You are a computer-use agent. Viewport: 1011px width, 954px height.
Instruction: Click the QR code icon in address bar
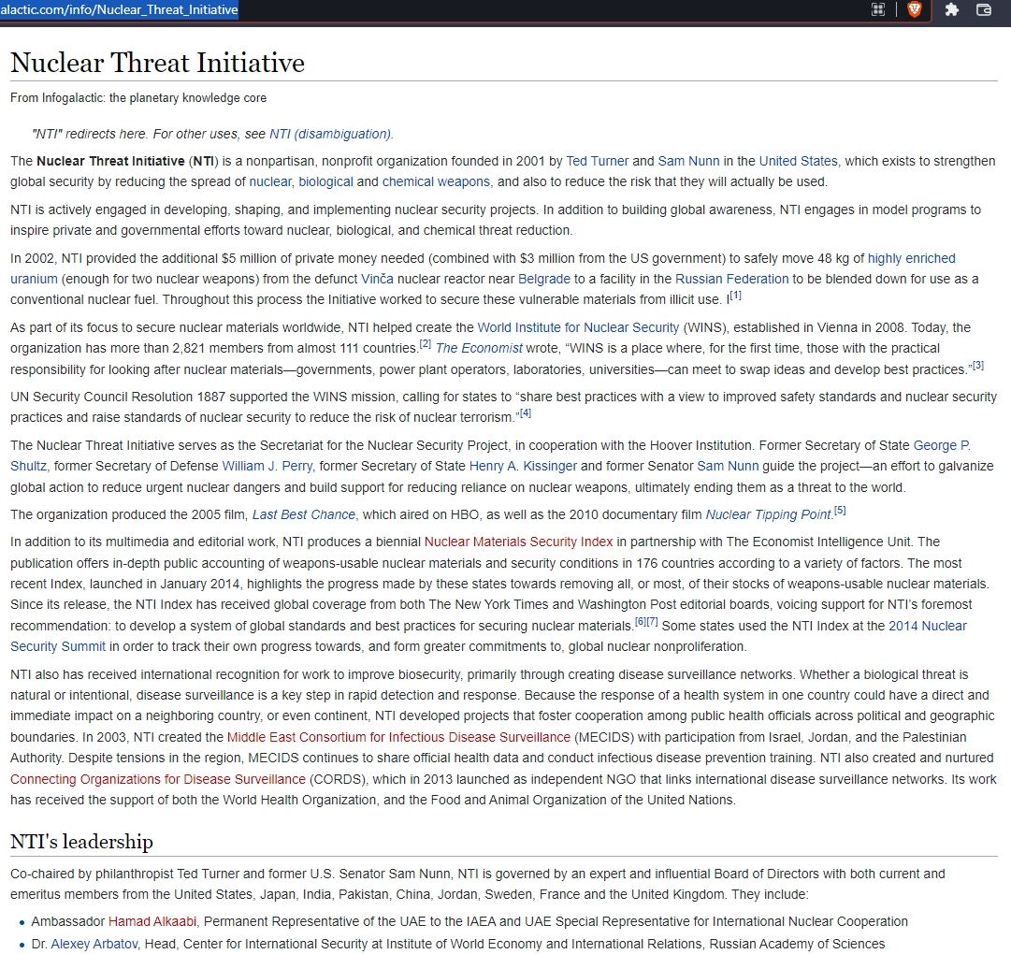877,9
